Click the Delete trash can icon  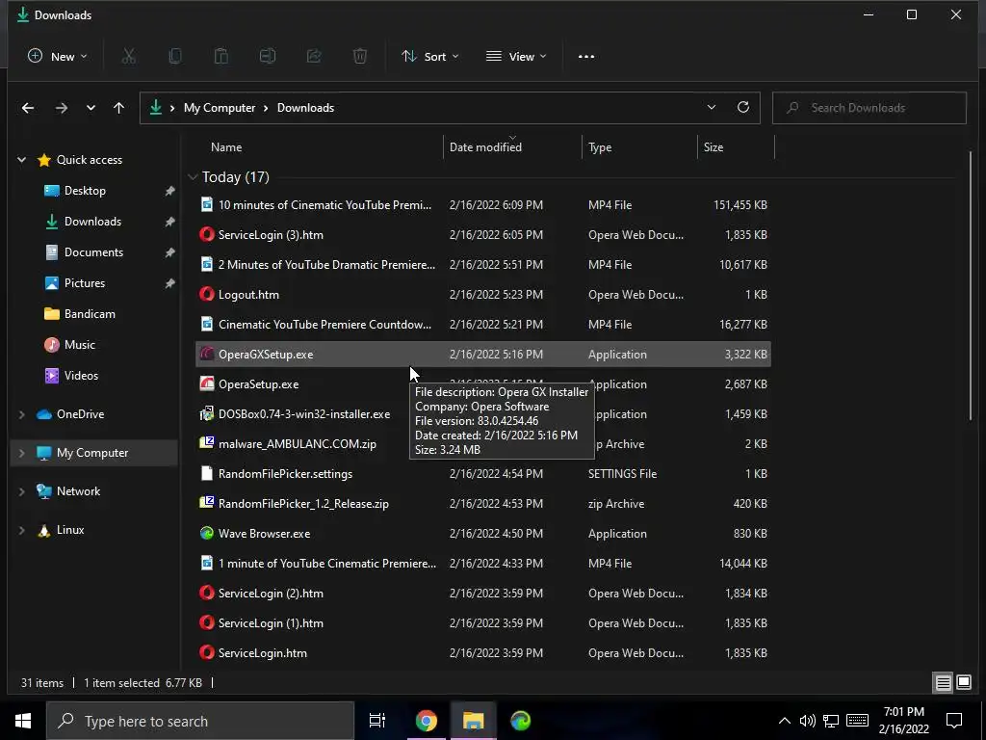pos(360,56)
